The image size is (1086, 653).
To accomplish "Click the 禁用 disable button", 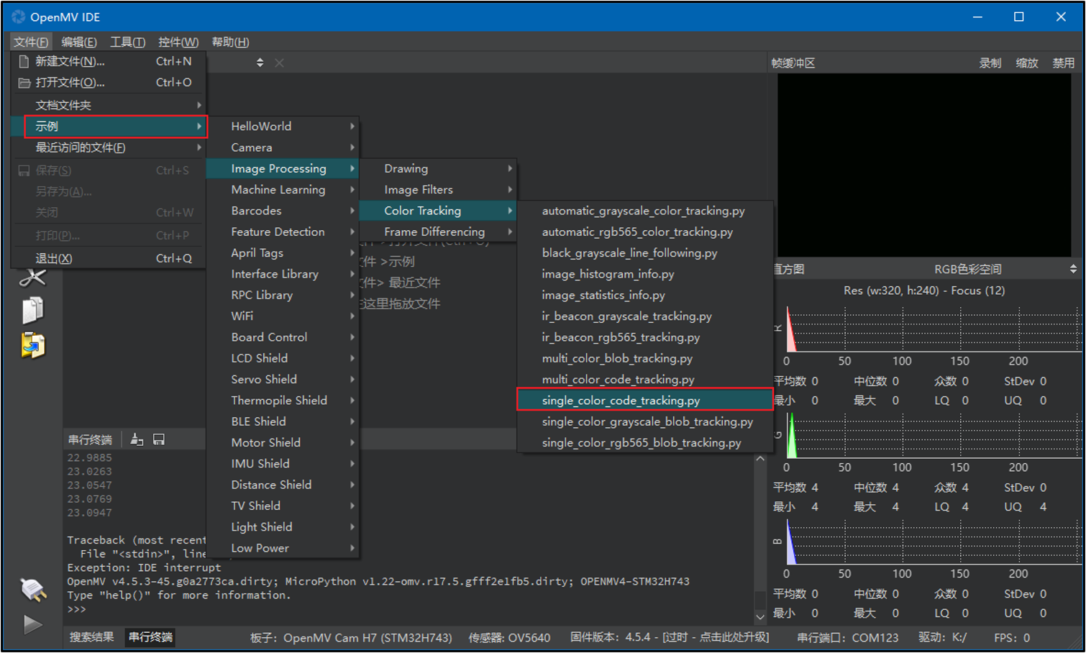I will point(1064,63).
